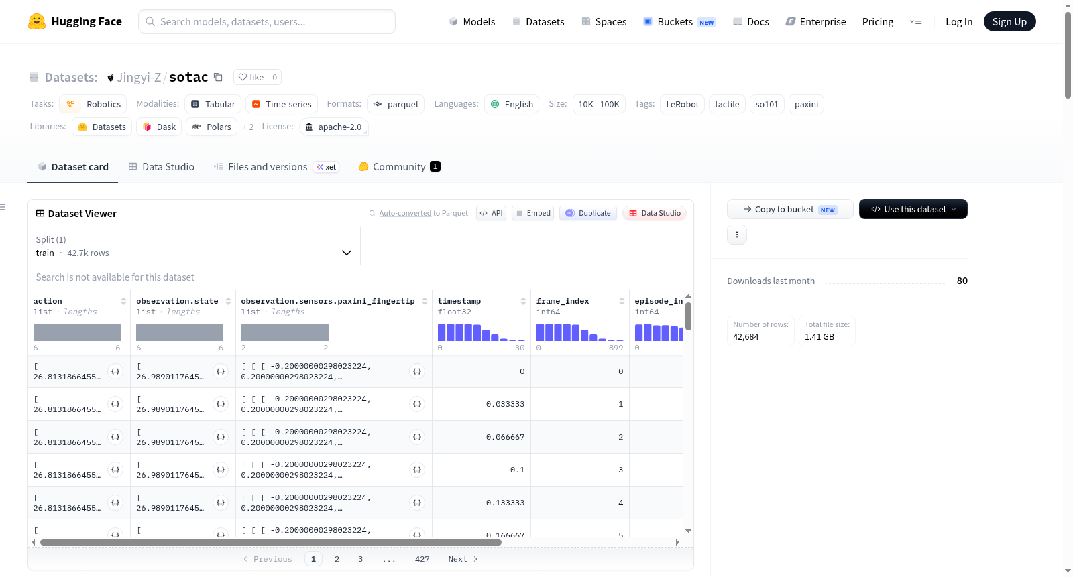The image size is (1073, 577).
Task: Show the +2 additional libraries
Action: pyautogui.click(x=248, y=127)
